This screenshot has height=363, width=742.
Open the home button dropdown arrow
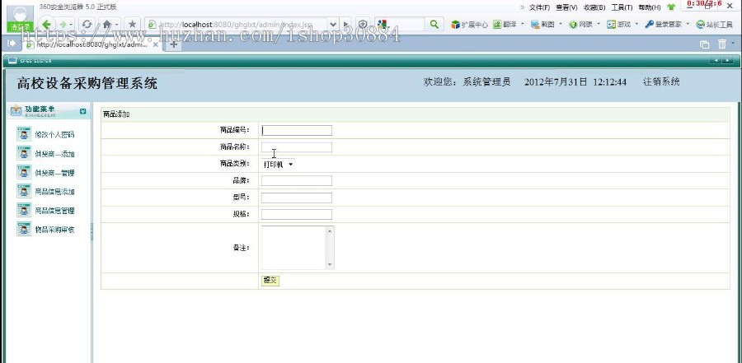pos(116,24)
